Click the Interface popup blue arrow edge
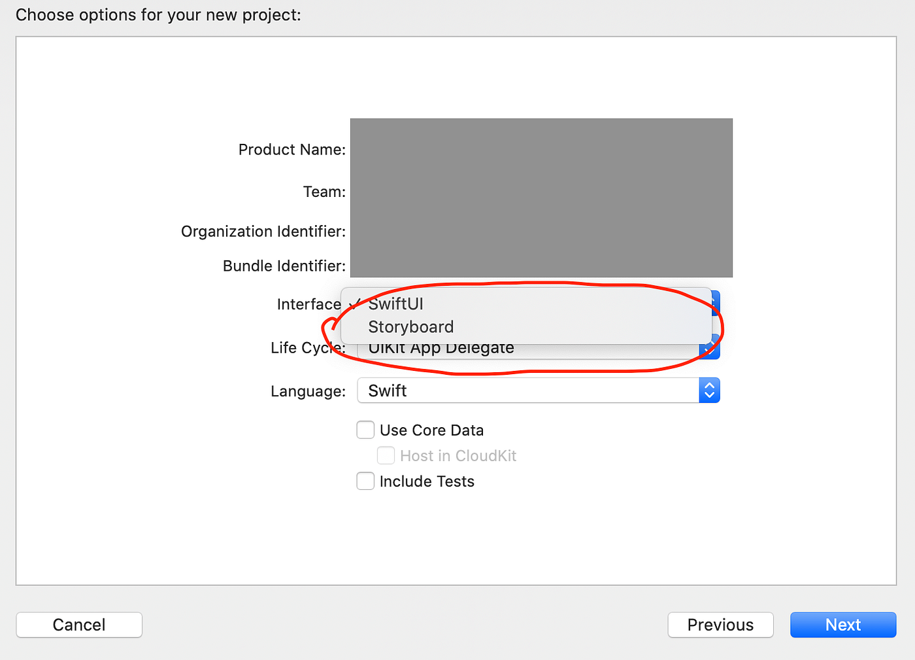This screenshot has height=660, width=915. (x=716, y=303)
